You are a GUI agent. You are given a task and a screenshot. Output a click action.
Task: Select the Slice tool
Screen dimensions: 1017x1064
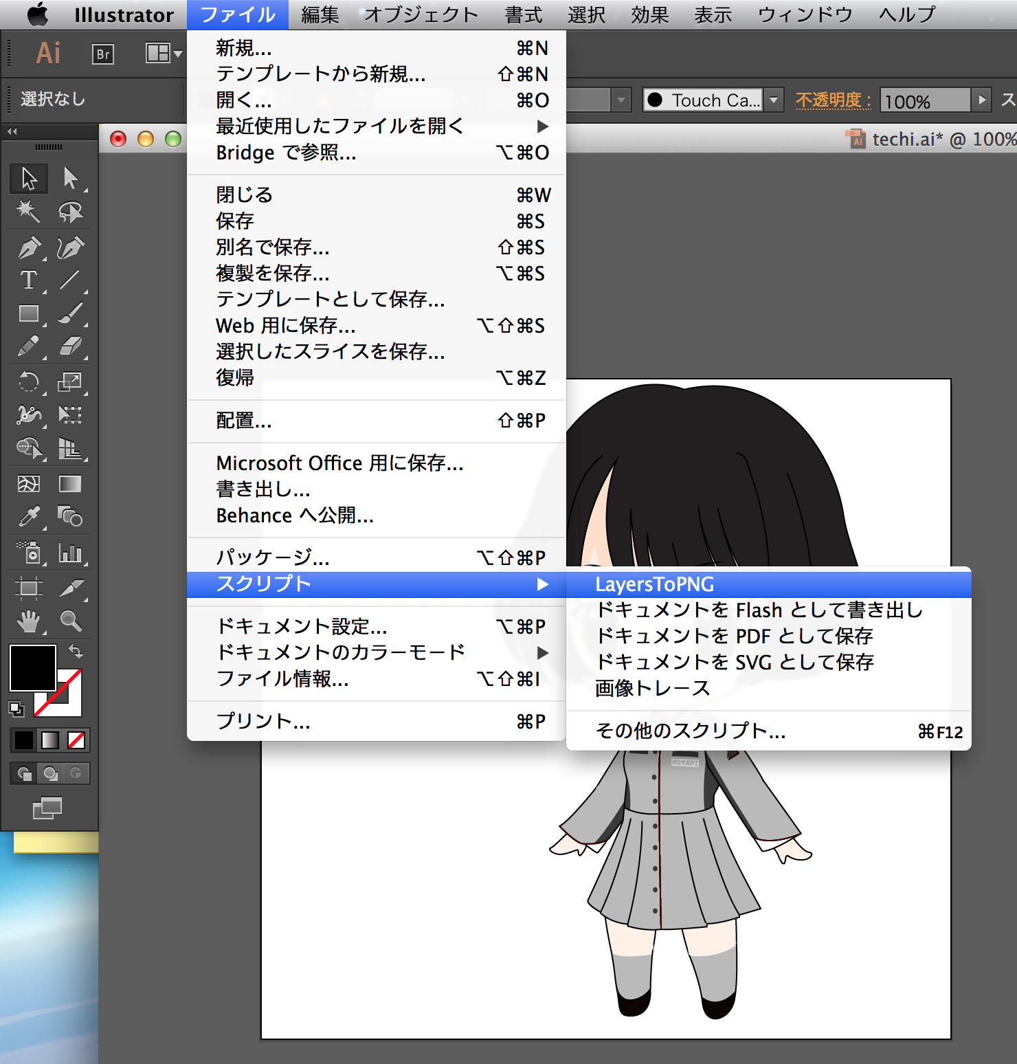tap(70, 588)
